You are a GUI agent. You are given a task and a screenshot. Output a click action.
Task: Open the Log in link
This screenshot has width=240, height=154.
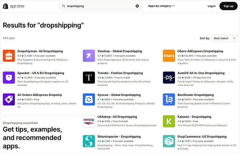[211, 6]
